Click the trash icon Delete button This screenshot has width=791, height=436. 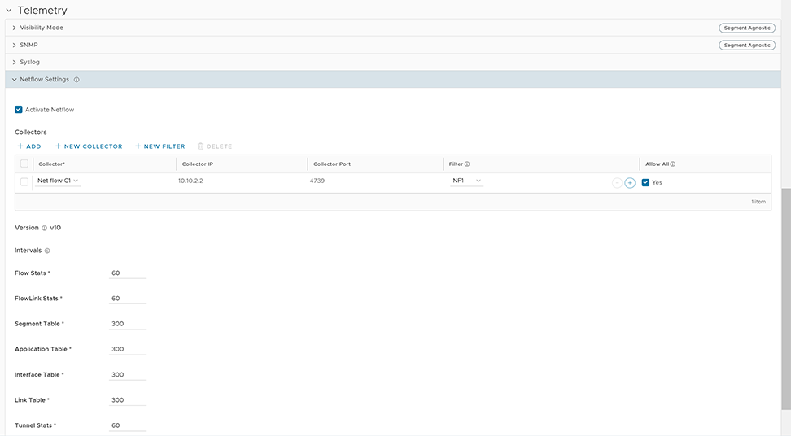pos(215,146)
